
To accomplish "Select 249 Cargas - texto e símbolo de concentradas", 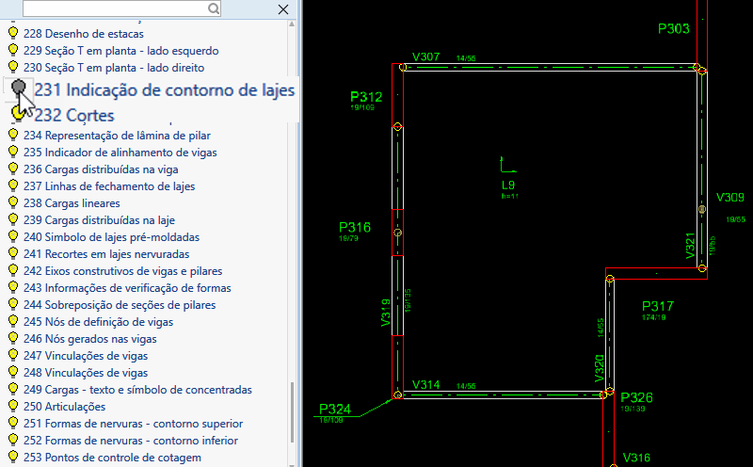I will click(137, 390).
